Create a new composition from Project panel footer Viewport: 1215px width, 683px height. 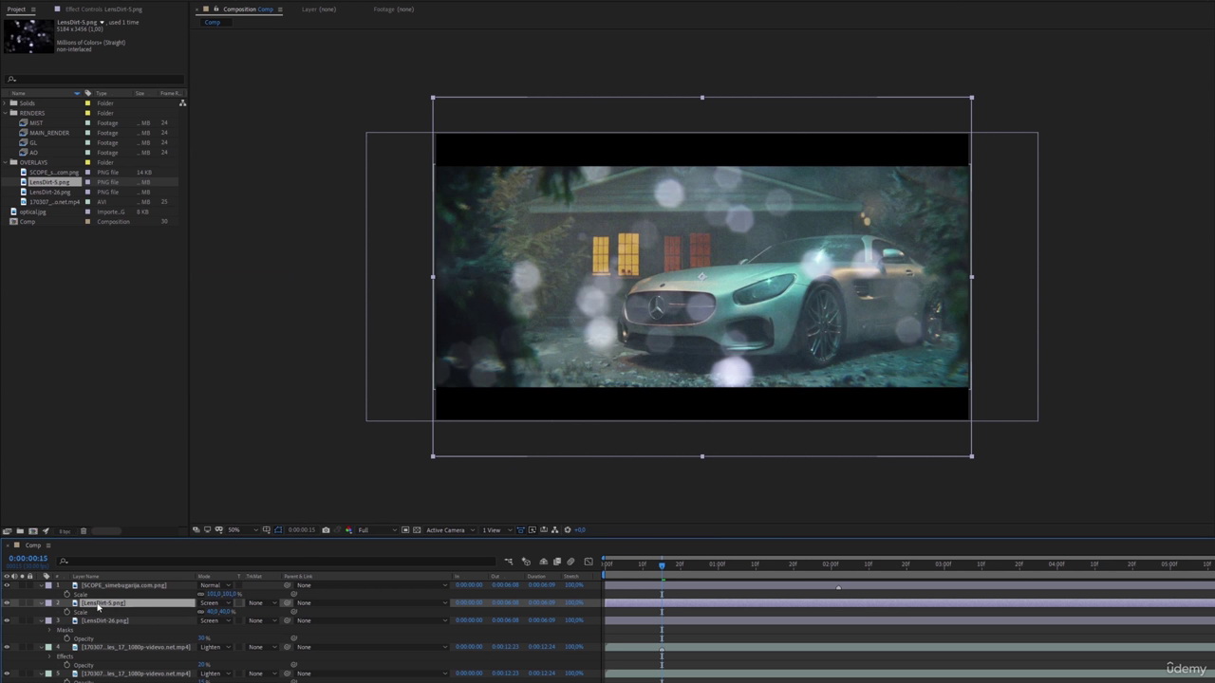(32, 531)
